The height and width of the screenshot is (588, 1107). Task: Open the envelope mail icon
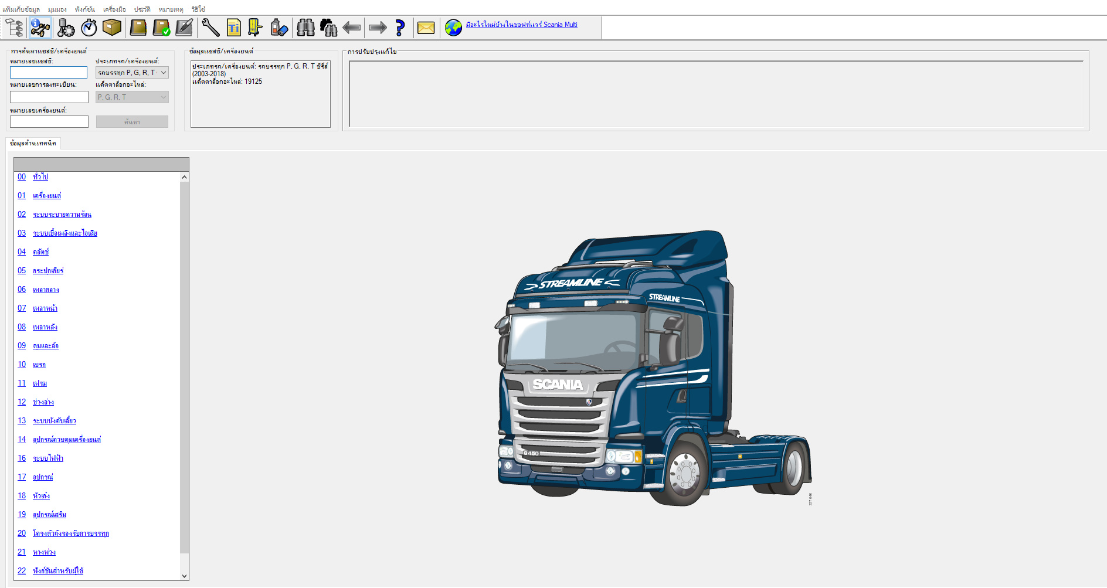[426, 28]
